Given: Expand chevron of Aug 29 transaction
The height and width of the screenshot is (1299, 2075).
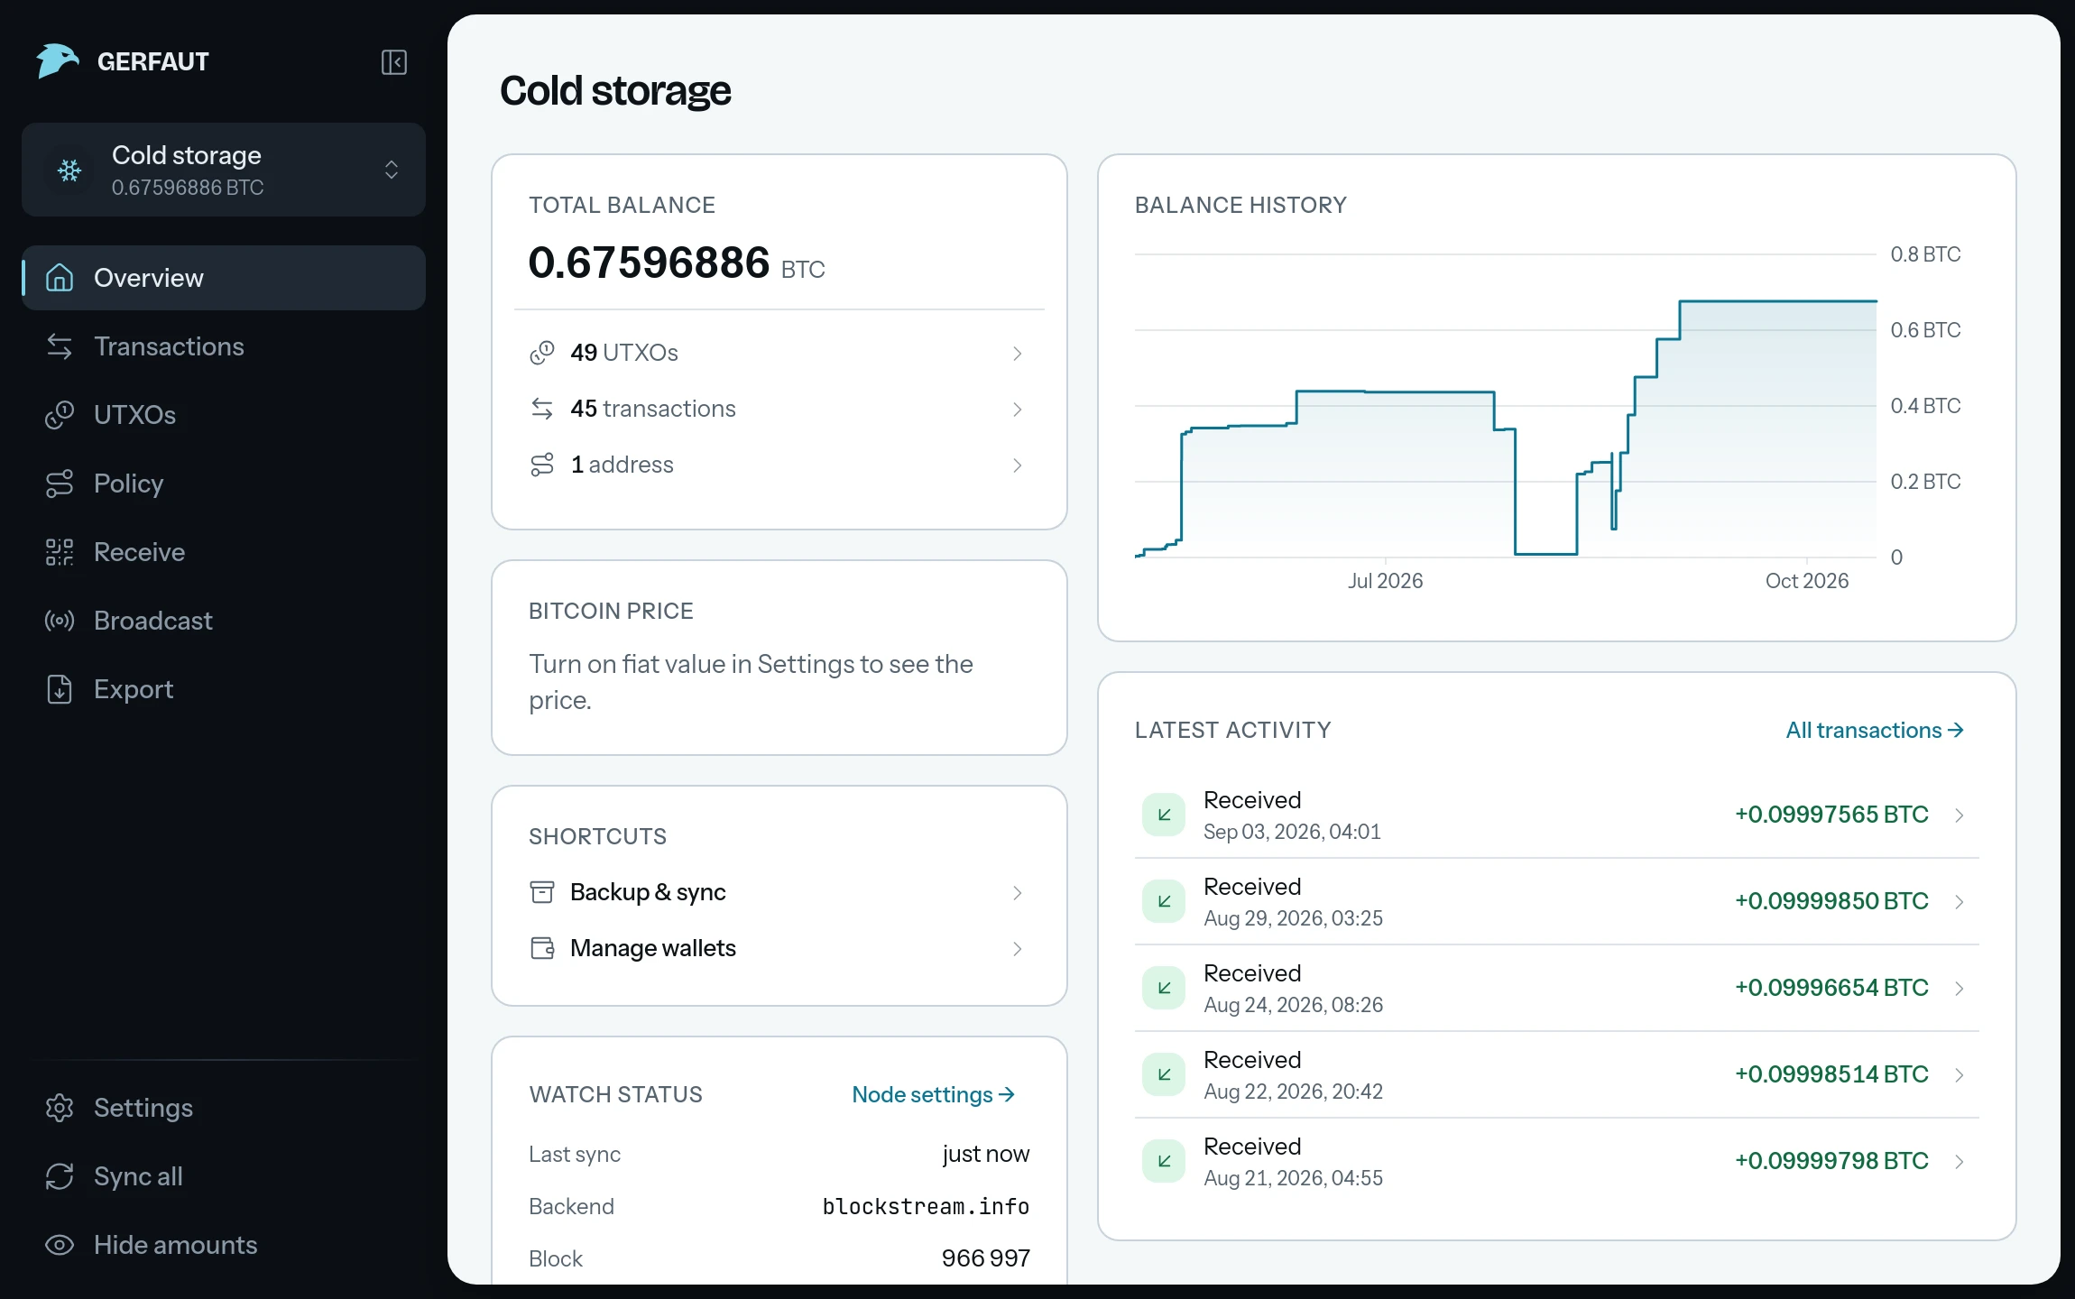Looking at the screenshot, I should click(1959, 902).
